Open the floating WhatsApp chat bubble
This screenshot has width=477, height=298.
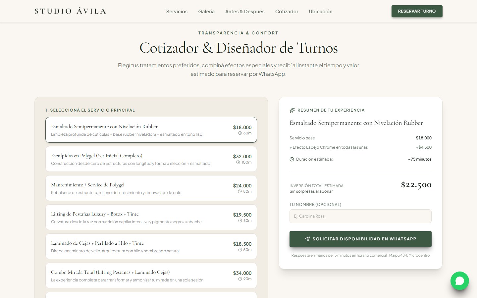click(460, 281)
